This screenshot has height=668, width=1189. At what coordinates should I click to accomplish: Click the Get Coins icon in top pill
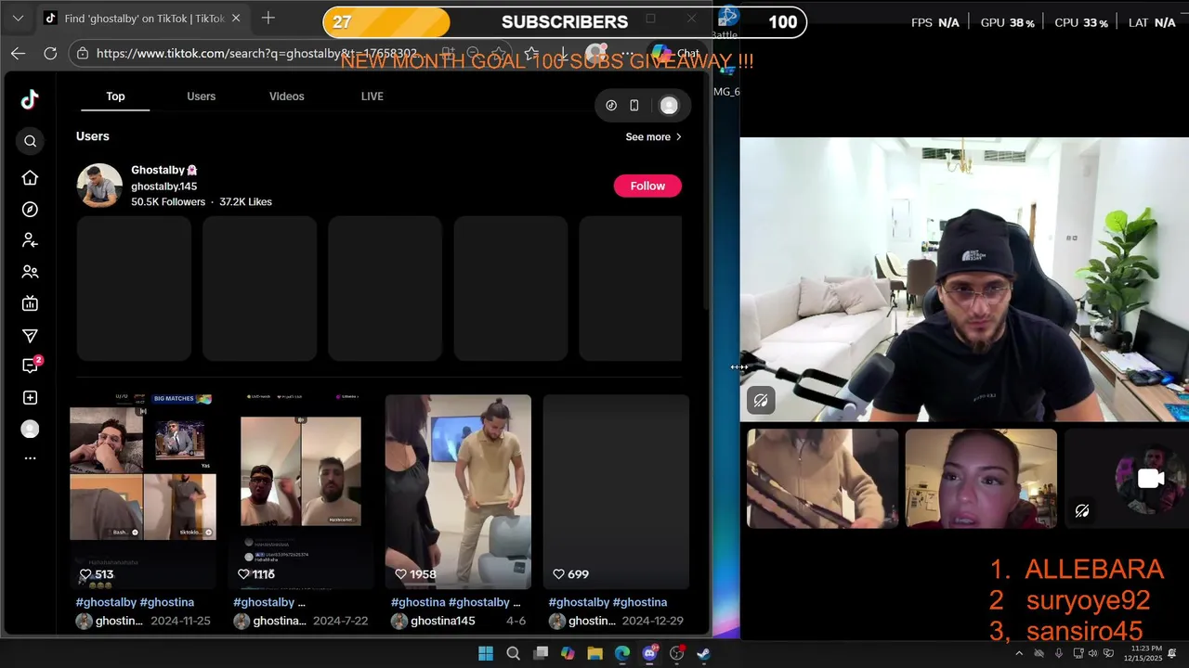point(611,106)
